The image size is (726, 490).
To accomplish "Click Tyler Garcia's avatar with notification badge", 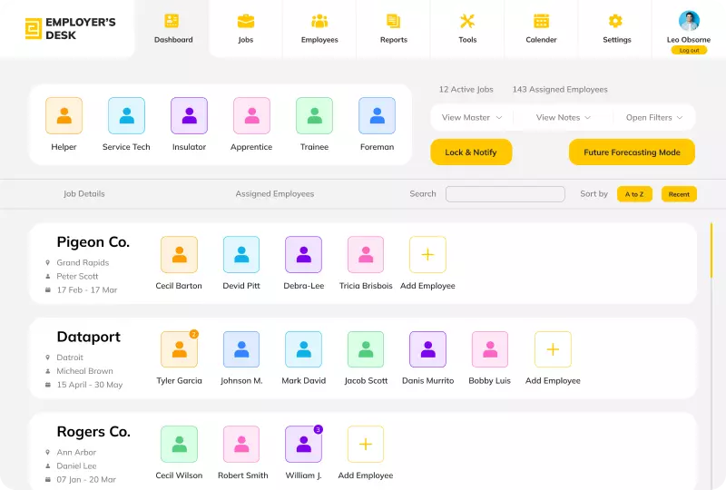I will point(179,349).
